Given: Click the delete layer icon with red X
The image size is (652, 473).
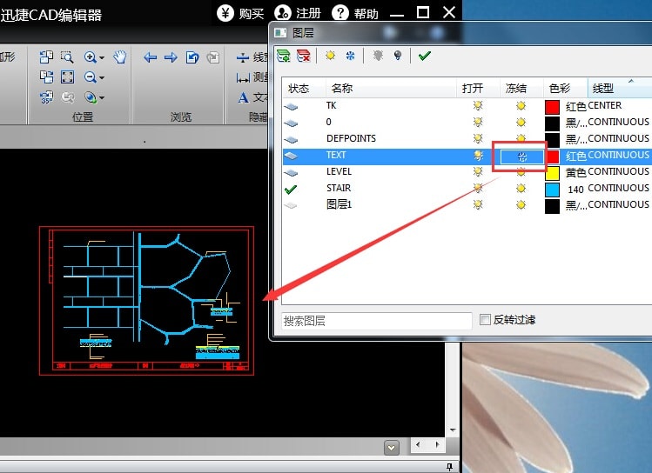Looking at the screenshot, I should (303, 55).
